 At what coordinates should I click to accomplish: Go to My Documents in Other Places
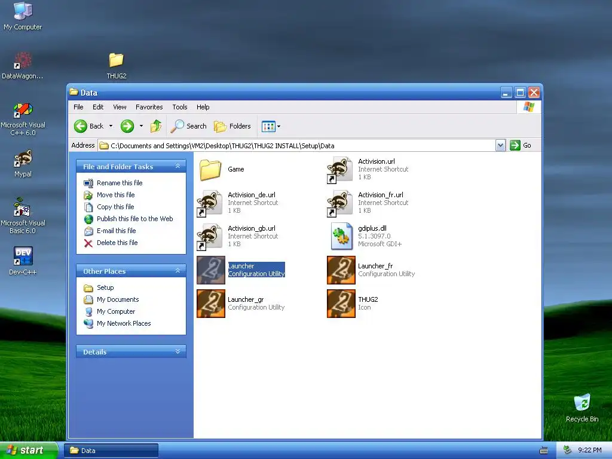pyautogui.click(x=118, y=300)
